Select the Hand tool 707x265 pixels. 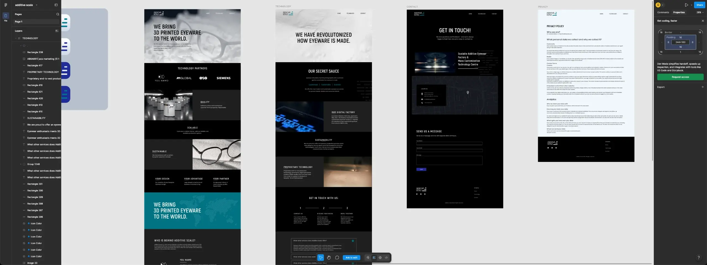pyautogui.click(x=329, y=258)
